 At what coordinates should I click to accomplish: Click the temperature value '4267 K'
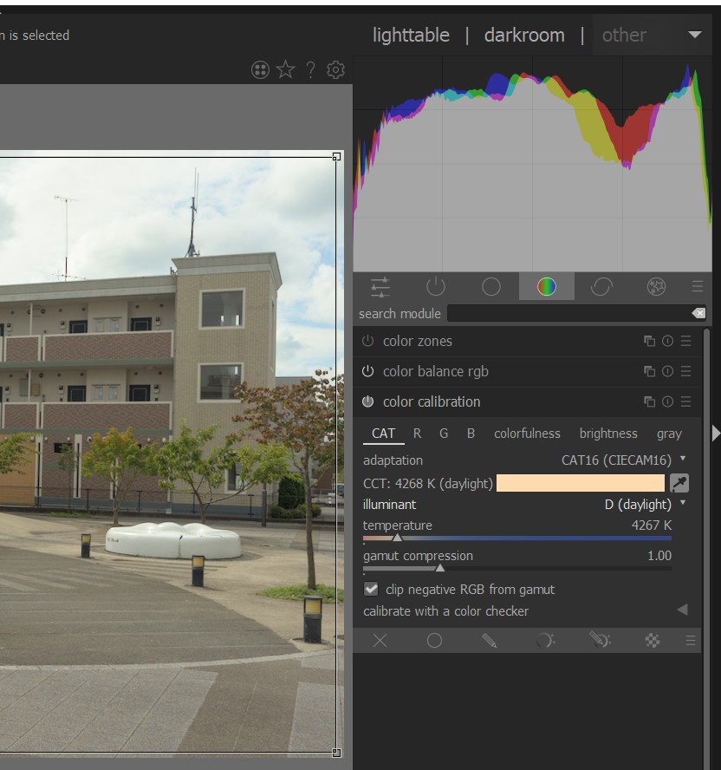(x=652, y=525)
